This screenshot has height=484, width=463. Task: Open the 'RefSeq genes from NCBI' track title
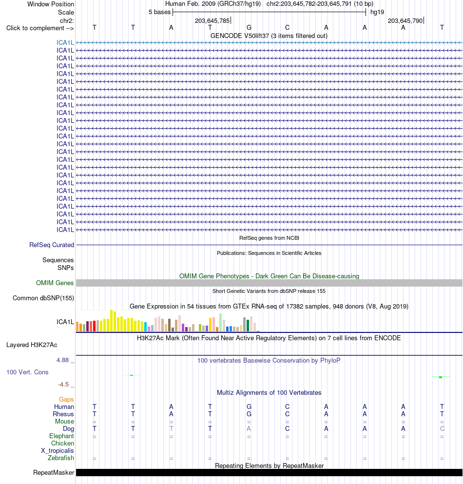269,238
